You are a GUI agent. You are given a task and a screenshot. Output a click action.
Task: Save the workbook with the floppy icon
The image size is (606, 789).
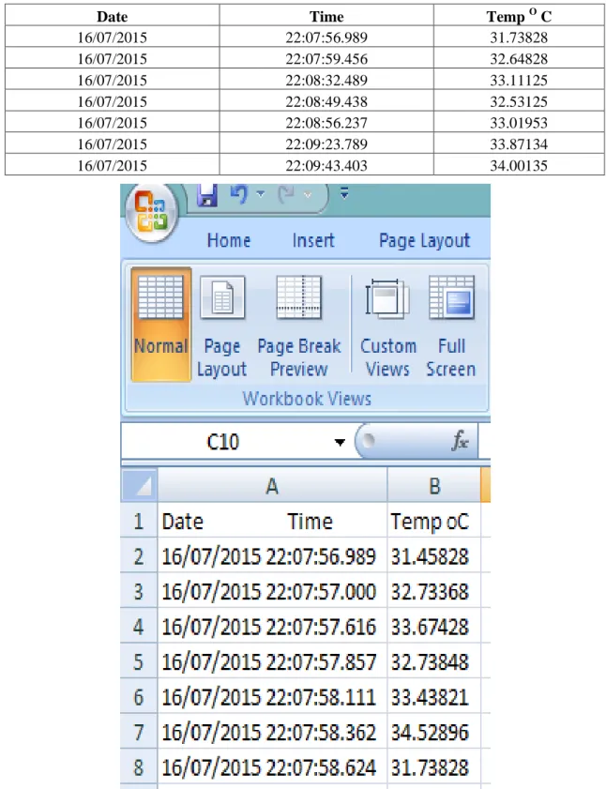pyautogui.click(x=207, y=195)
